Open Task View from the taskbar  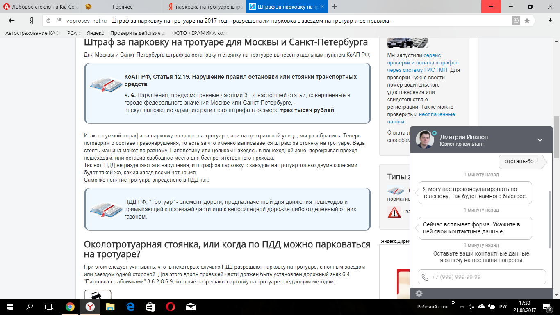pyautogui.click(x=49, y=306)
